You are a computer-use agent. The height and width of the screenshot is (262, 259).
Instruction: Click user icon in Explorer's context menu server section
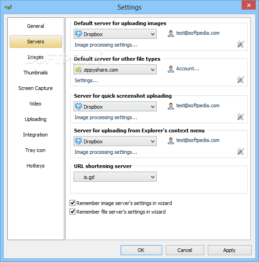(170, 141)
